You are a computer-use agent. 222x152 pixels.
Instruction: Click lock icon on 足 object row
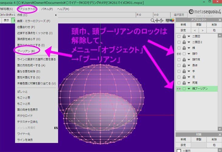[x=184, y=77]
